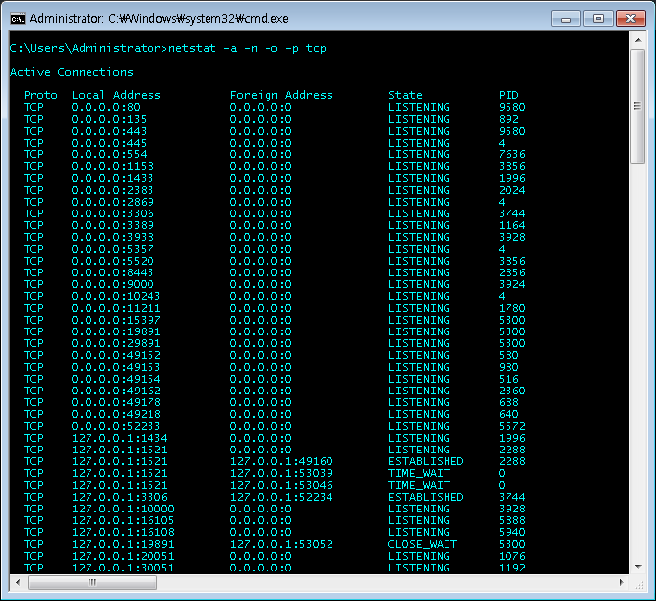Click local address 0.0.0.0:11211
The width and height of the screenshot is (656, 601).
(116, 308)
